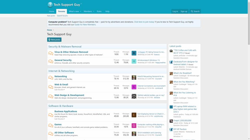
Task: Select the Forums nav tab
Action: pos(61,11)
